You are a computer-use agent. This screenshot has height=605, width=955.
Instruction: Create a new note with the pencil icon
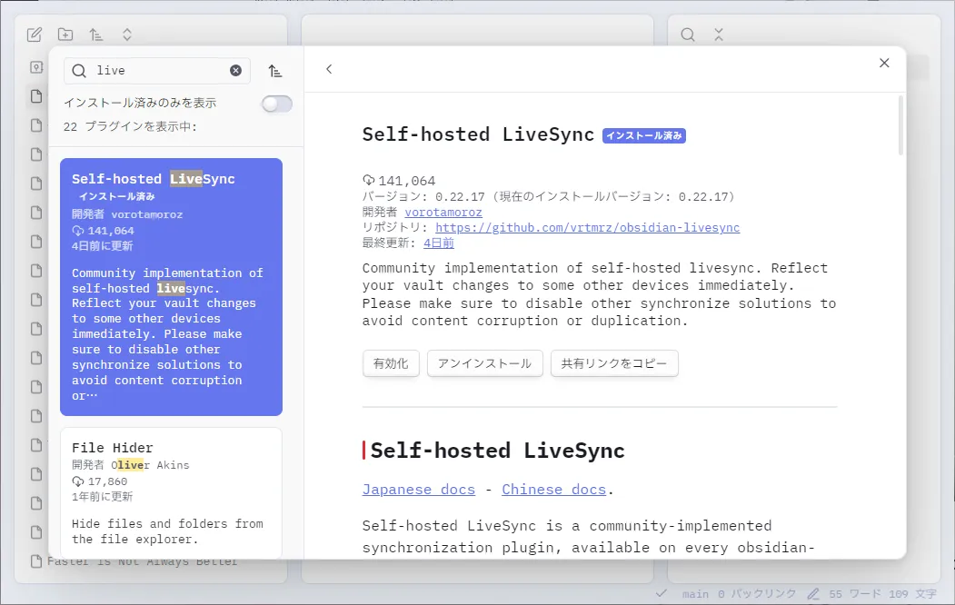(35, 34)
